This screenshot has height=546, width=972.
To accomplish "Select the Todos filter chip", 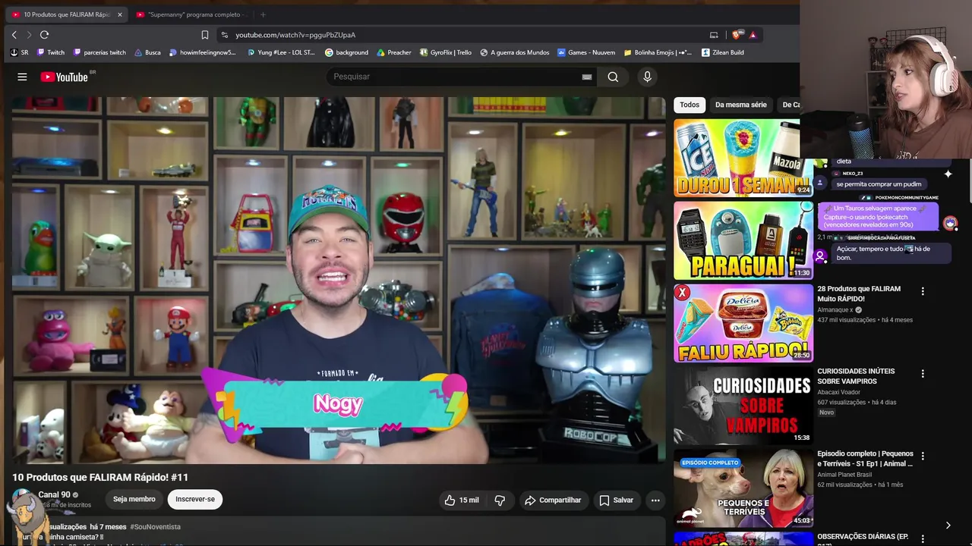I will pos(690,105).
